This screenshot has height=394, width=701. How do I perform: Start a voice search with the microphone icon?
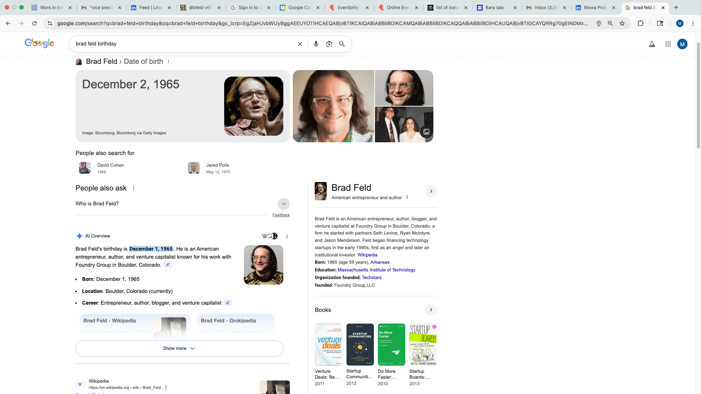(x=316, y=44)
